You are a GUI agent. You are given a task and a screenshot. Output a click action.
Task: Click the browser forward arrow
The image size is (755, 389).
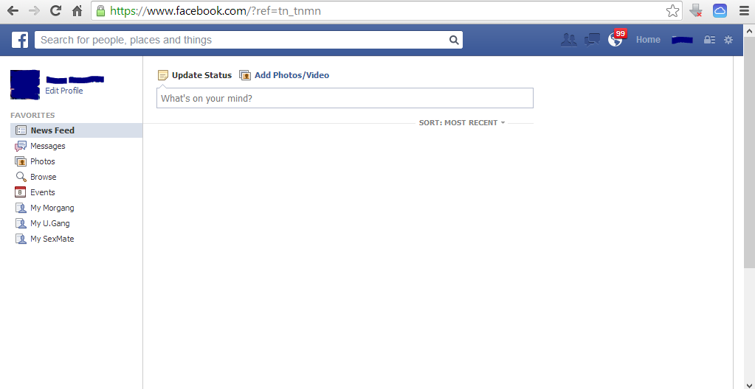tap(34, 10)
